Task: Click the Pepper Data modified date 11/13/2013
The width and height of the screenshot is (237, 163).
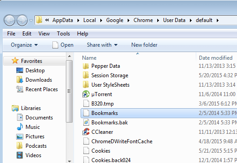Action: [217, 66]
